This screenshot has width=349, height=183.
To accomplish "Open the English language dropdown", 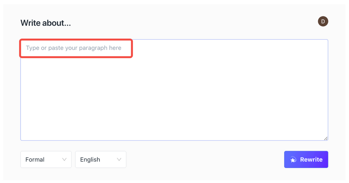I will 101,159.
